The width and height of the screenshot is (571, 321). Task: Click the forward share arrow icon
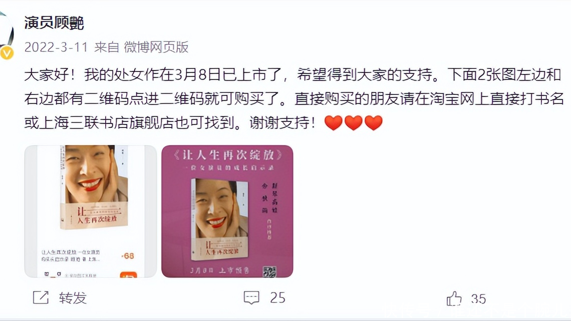41,297
